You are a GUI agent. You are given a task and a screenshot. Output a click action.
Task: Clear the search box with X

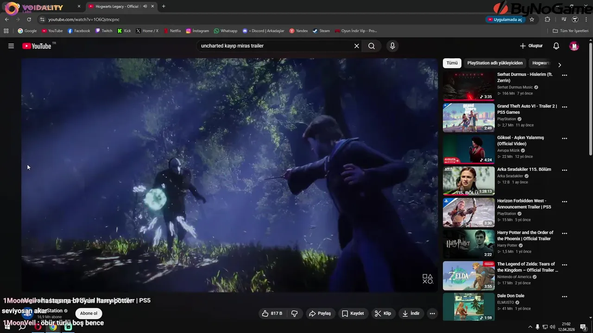(357, 46)
